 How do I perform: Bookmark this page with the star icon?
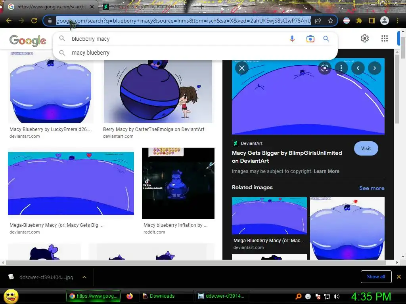point(331,21)
